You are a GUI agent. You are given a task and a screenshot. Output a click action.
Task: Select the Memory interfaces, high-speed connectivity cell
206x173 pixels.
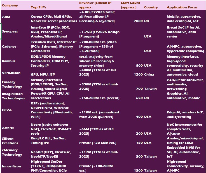[x=186, y=61]
